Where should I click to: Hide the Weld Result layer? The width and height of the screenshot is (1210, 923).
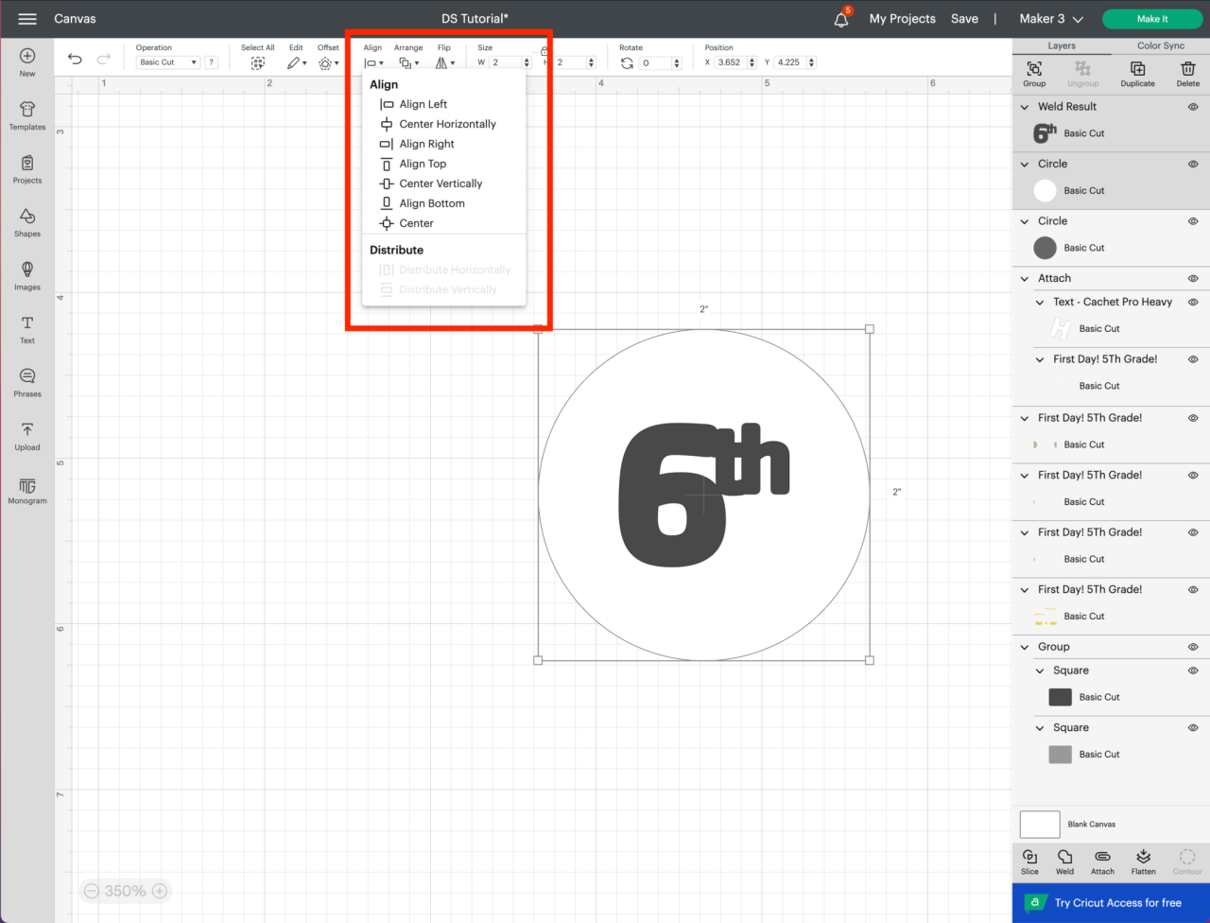click(1192, 107)
